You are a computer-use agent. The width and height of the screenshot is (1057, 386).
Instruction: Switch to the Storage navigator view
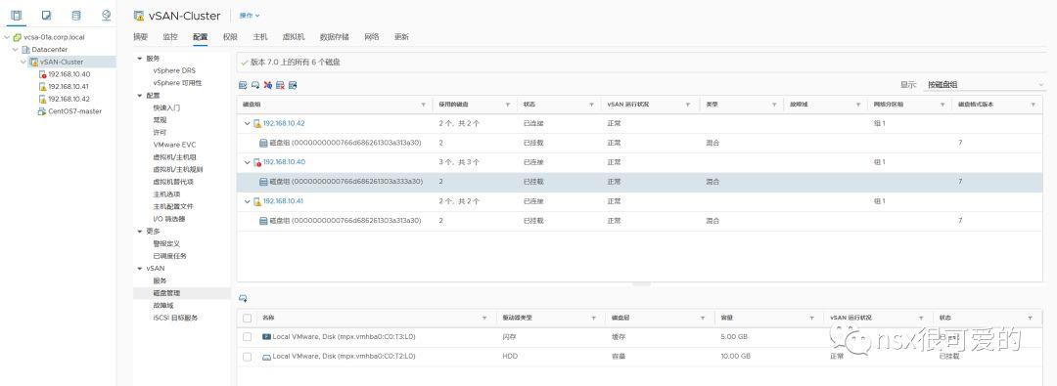pyautogui.click(x=75, y=15)
